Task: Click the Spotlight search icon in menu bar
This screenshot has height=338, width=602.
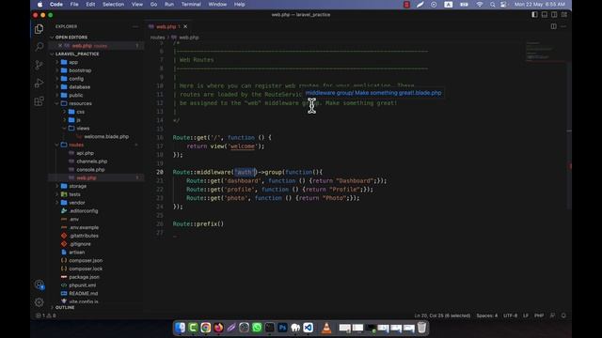Action: point(492,5)
